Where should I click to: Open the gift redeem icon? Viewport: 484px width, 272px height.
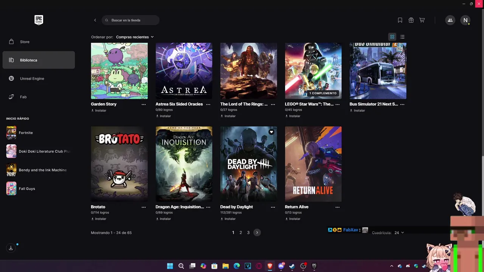(411, 20)
